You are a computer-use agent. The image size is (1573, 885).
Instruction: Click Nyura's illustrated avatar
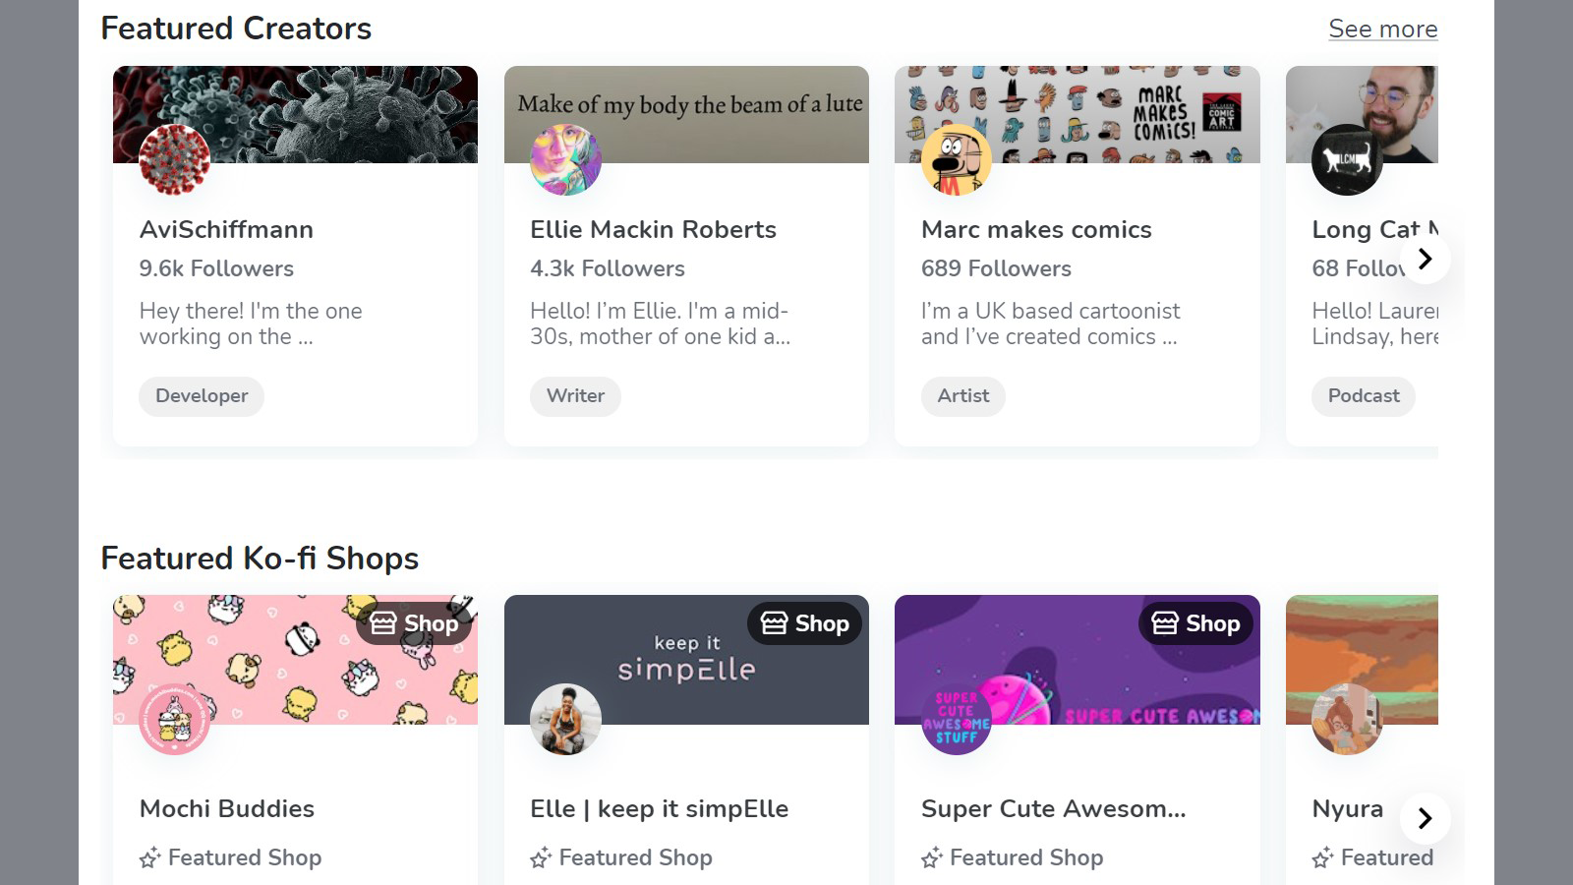pyautogui.click(x=1347, y=719)
